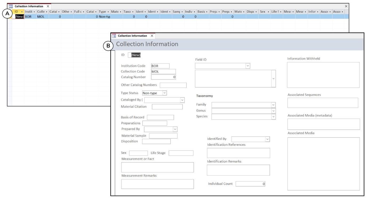This screenshot has width=367, height=206.
Task: Click the BOR cell in datasheet row
Action: [x=30, y=16]
